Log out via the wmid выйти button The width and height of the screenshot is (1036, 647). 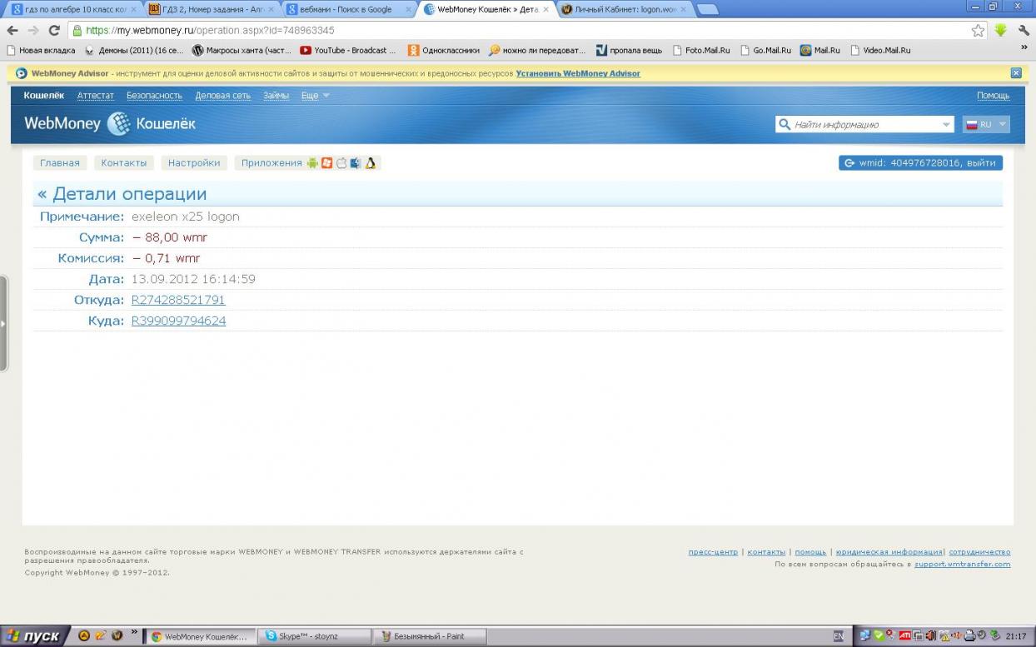coord(920,163)
